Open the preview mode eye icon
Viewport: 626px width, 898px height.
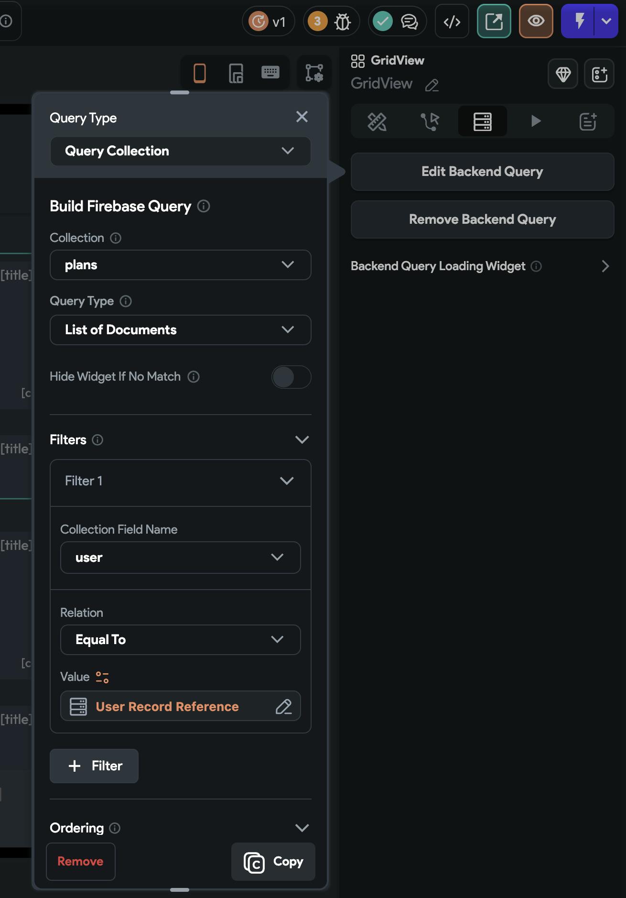tap(536, 21)
